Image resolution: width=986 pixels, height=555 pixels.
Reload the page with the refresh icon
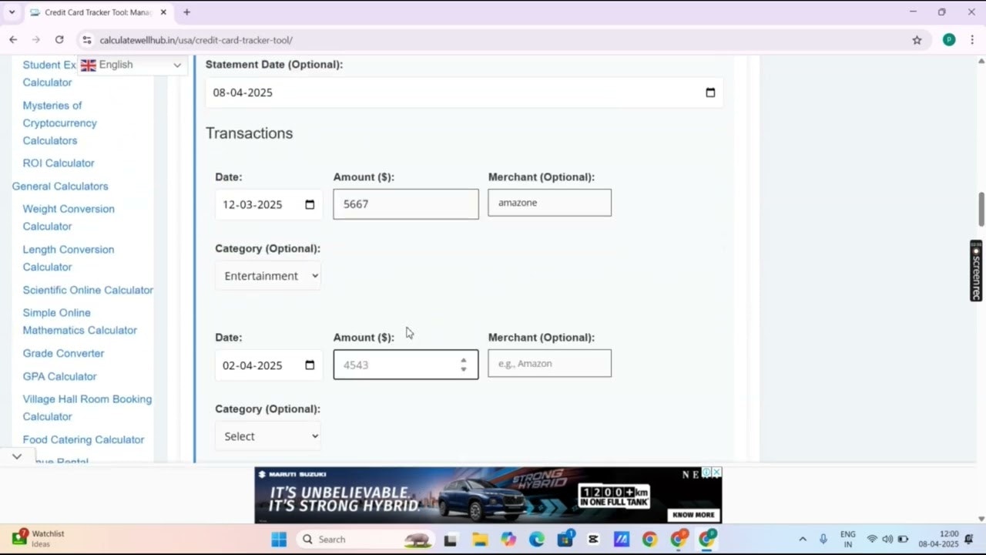tap(59, 40)
